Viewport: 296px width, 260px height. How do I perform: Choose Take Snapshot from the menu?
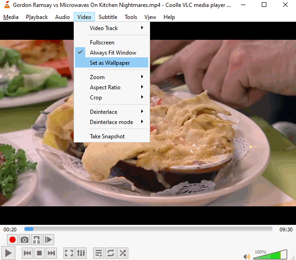click(107, 136)
